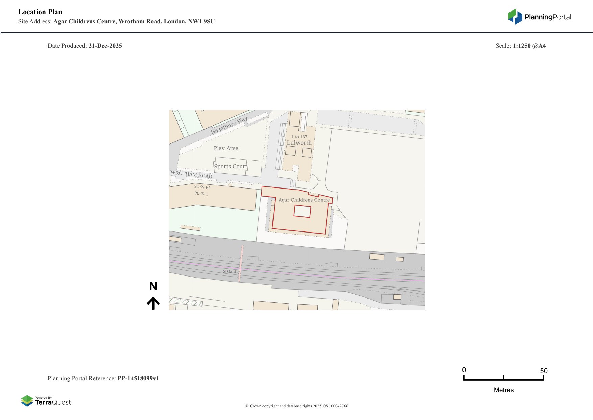Click the bold letter N above the arrow

(154, 286)
